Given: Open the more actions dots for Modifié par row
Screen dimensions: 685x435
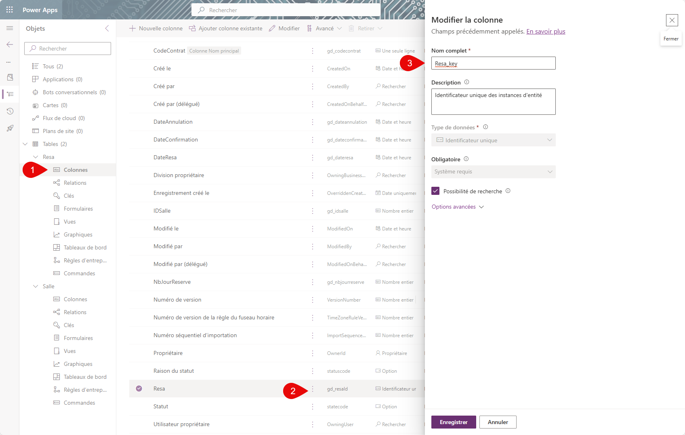Looking at the screenshot, I should 313,247.
